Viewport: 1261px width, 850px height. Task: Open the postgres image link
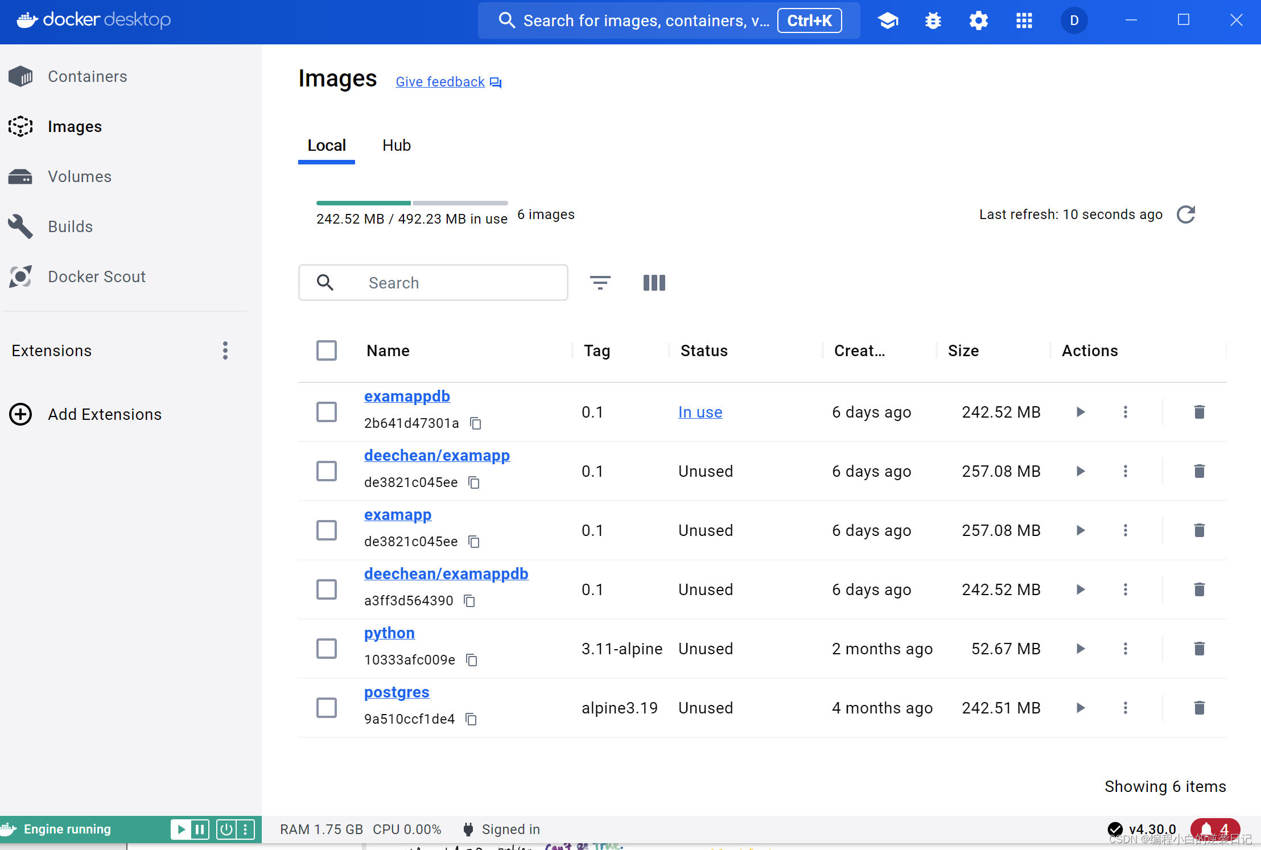[x=397, y=692]
